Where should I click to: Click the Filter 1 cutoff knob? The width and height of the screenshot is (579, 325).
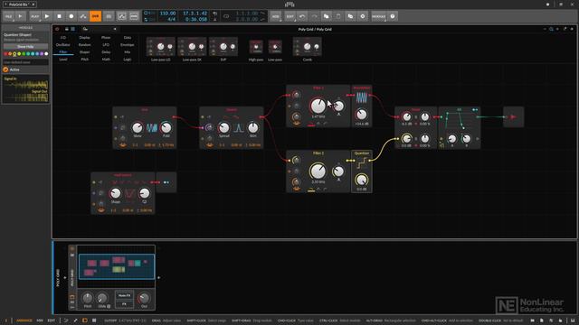pyautogui.click(x=318, y=106)
